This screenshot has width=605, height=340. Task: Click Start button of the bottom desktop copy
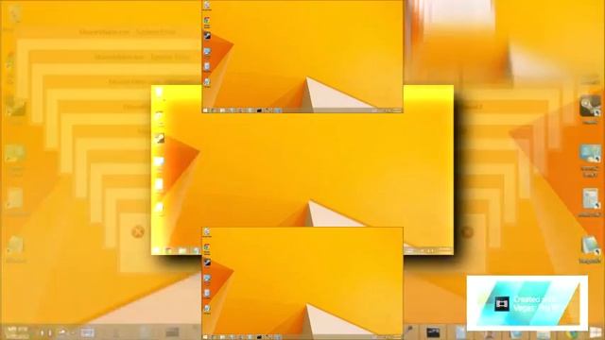(x=205, y=337)
